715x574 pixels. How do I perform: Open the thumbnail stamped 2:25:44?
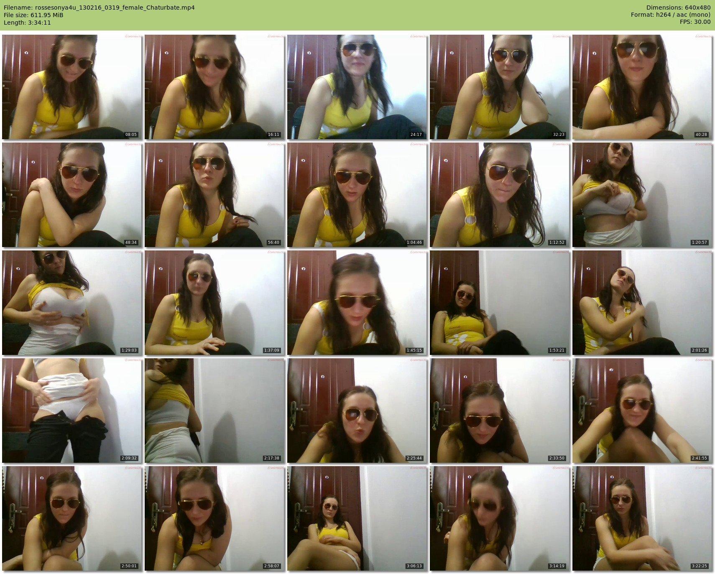coord(357,411)
